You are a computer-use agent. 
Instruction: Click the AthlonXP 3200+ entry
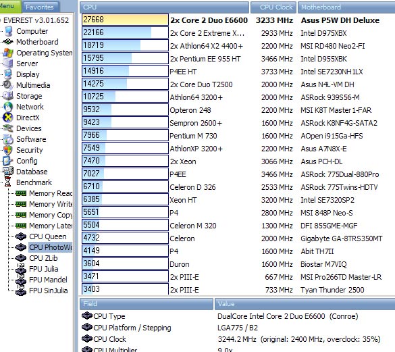pyautogui.click(x=196, y=149)
